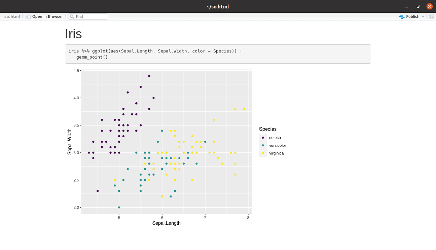This screenshot has width=436, height=250.
Task: Select the virginica legend color key
Action: tap(263, 153)
